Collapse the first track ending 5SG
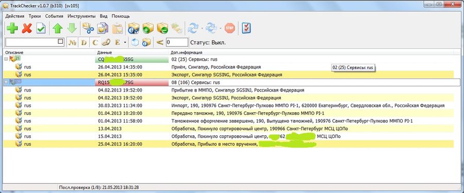 click(x=6, y=59)
